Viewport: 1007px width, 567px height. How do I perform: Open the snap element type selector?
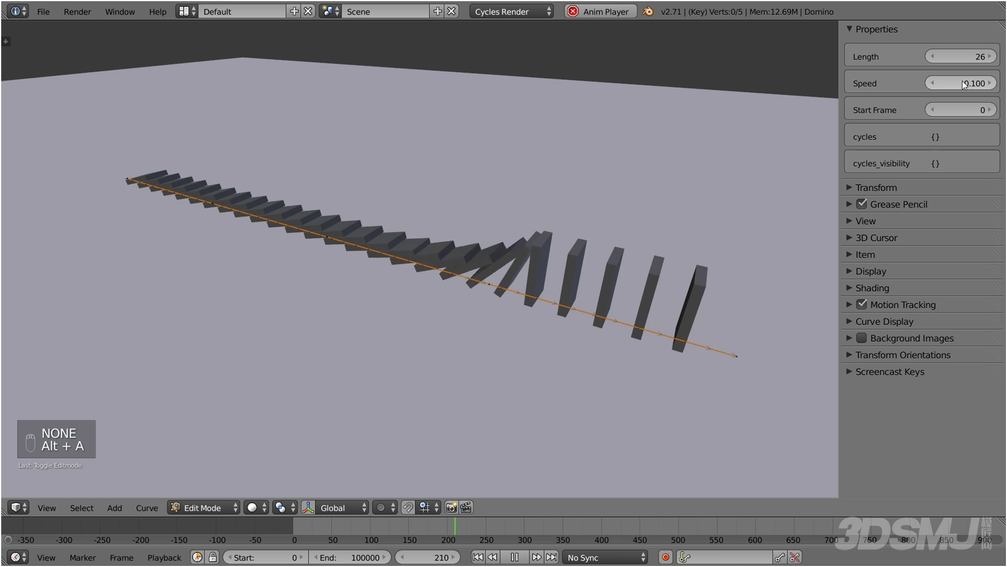click(429, 507)
